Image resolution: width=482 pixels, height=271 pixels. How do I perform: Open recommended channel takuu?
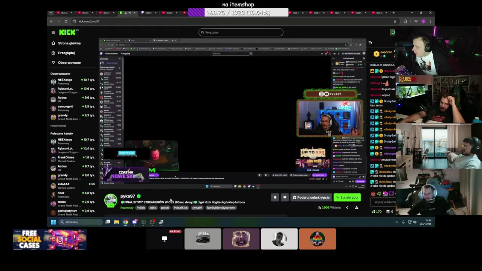point(73,204)
